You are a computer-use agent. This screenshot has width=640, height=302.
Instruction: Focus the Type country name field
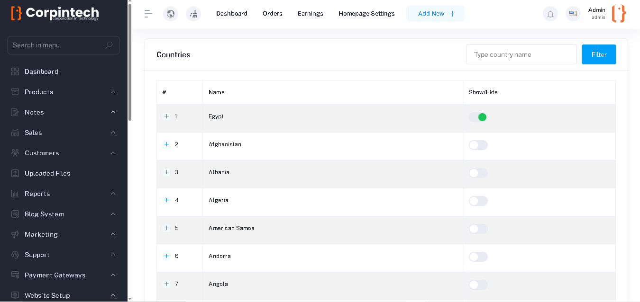tap(521, 54)
